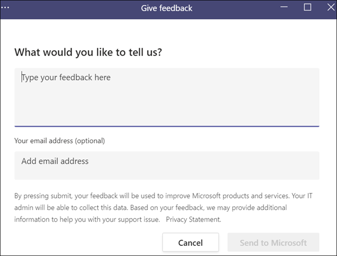This screenshot has width=337, height=256.
Task: Click the Send to Microsoft button
Action: tap(273, 243)
